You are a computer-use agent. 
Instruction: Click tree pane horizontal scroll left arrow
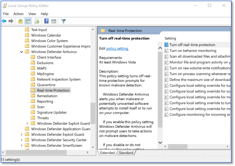3,152
